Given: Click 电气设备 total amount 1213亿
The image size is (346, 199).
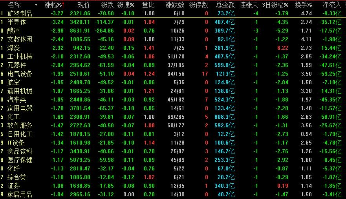Looking at the screenshot, I should tap(225, 74).
